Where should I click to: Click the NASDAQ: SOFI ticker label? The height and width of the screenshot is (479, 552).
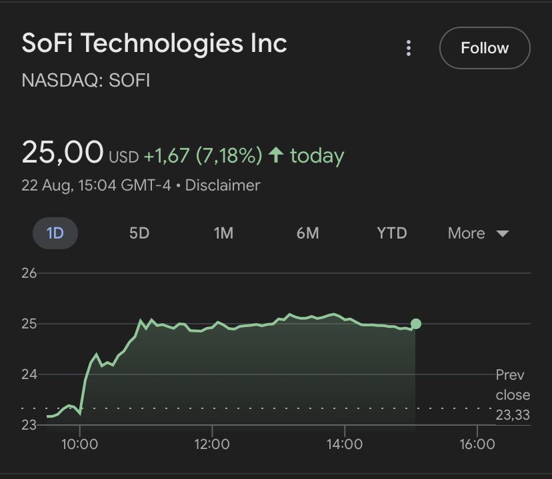coord(86,81)
